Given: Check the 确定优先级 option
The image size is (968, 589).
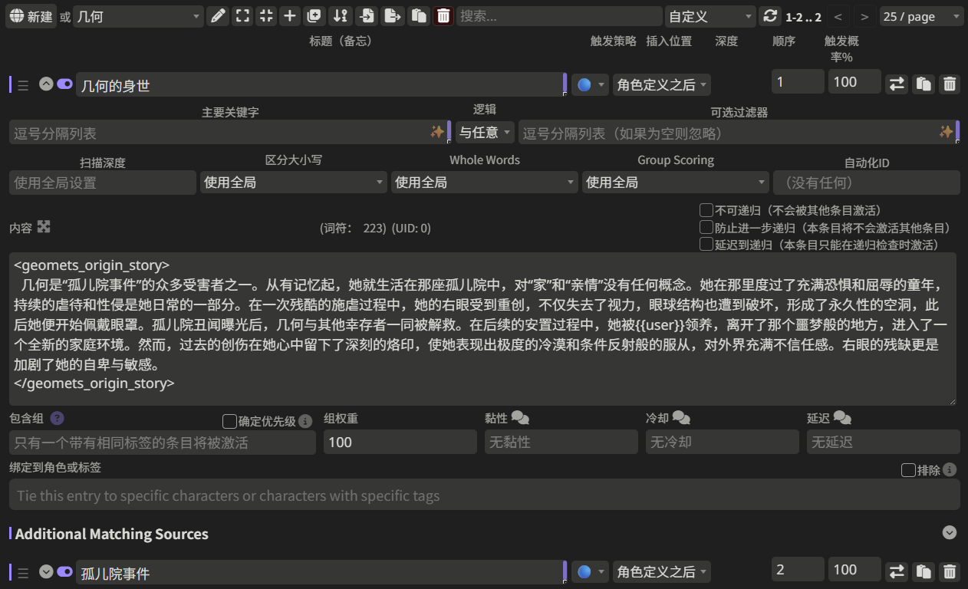Looking at the screenshot, I should 229,421.
